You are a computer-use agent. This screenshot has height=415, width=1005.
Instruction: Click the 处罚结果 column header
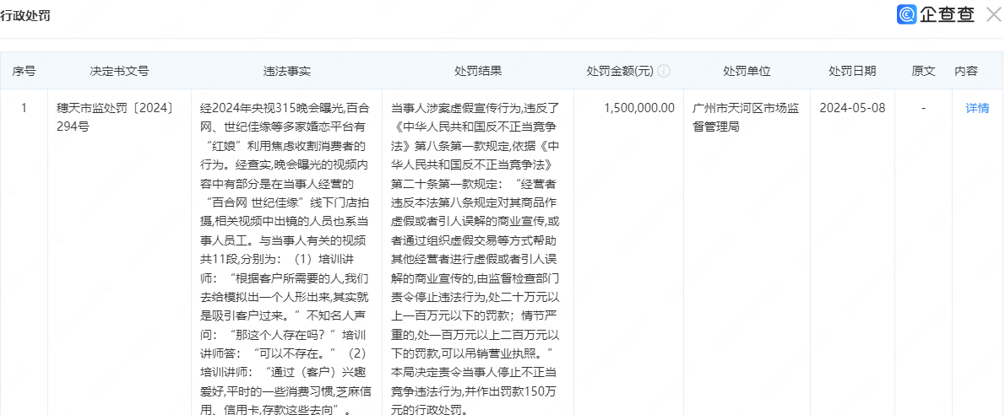click(x=478, y=71)
